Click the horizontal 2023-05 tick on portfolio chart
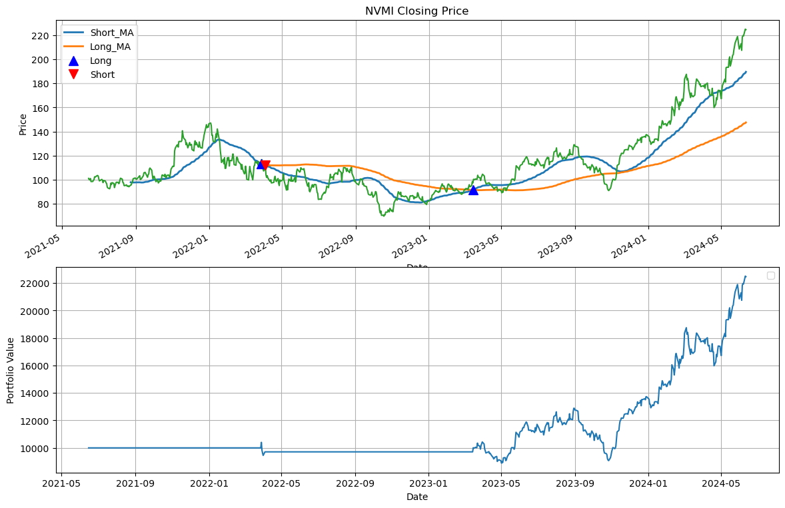 [502, 484]
